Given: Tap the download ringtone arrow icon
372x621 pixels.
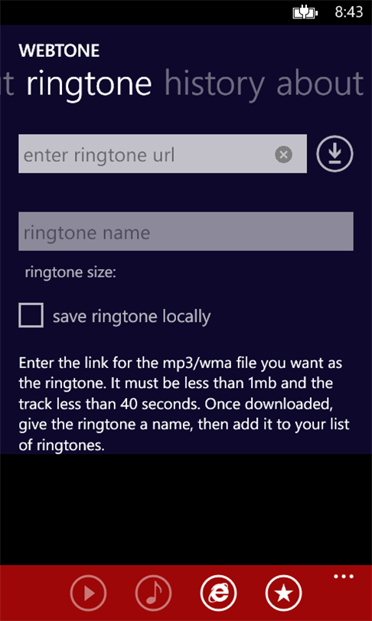Looking at the screenshot, I should pos(334,153).
